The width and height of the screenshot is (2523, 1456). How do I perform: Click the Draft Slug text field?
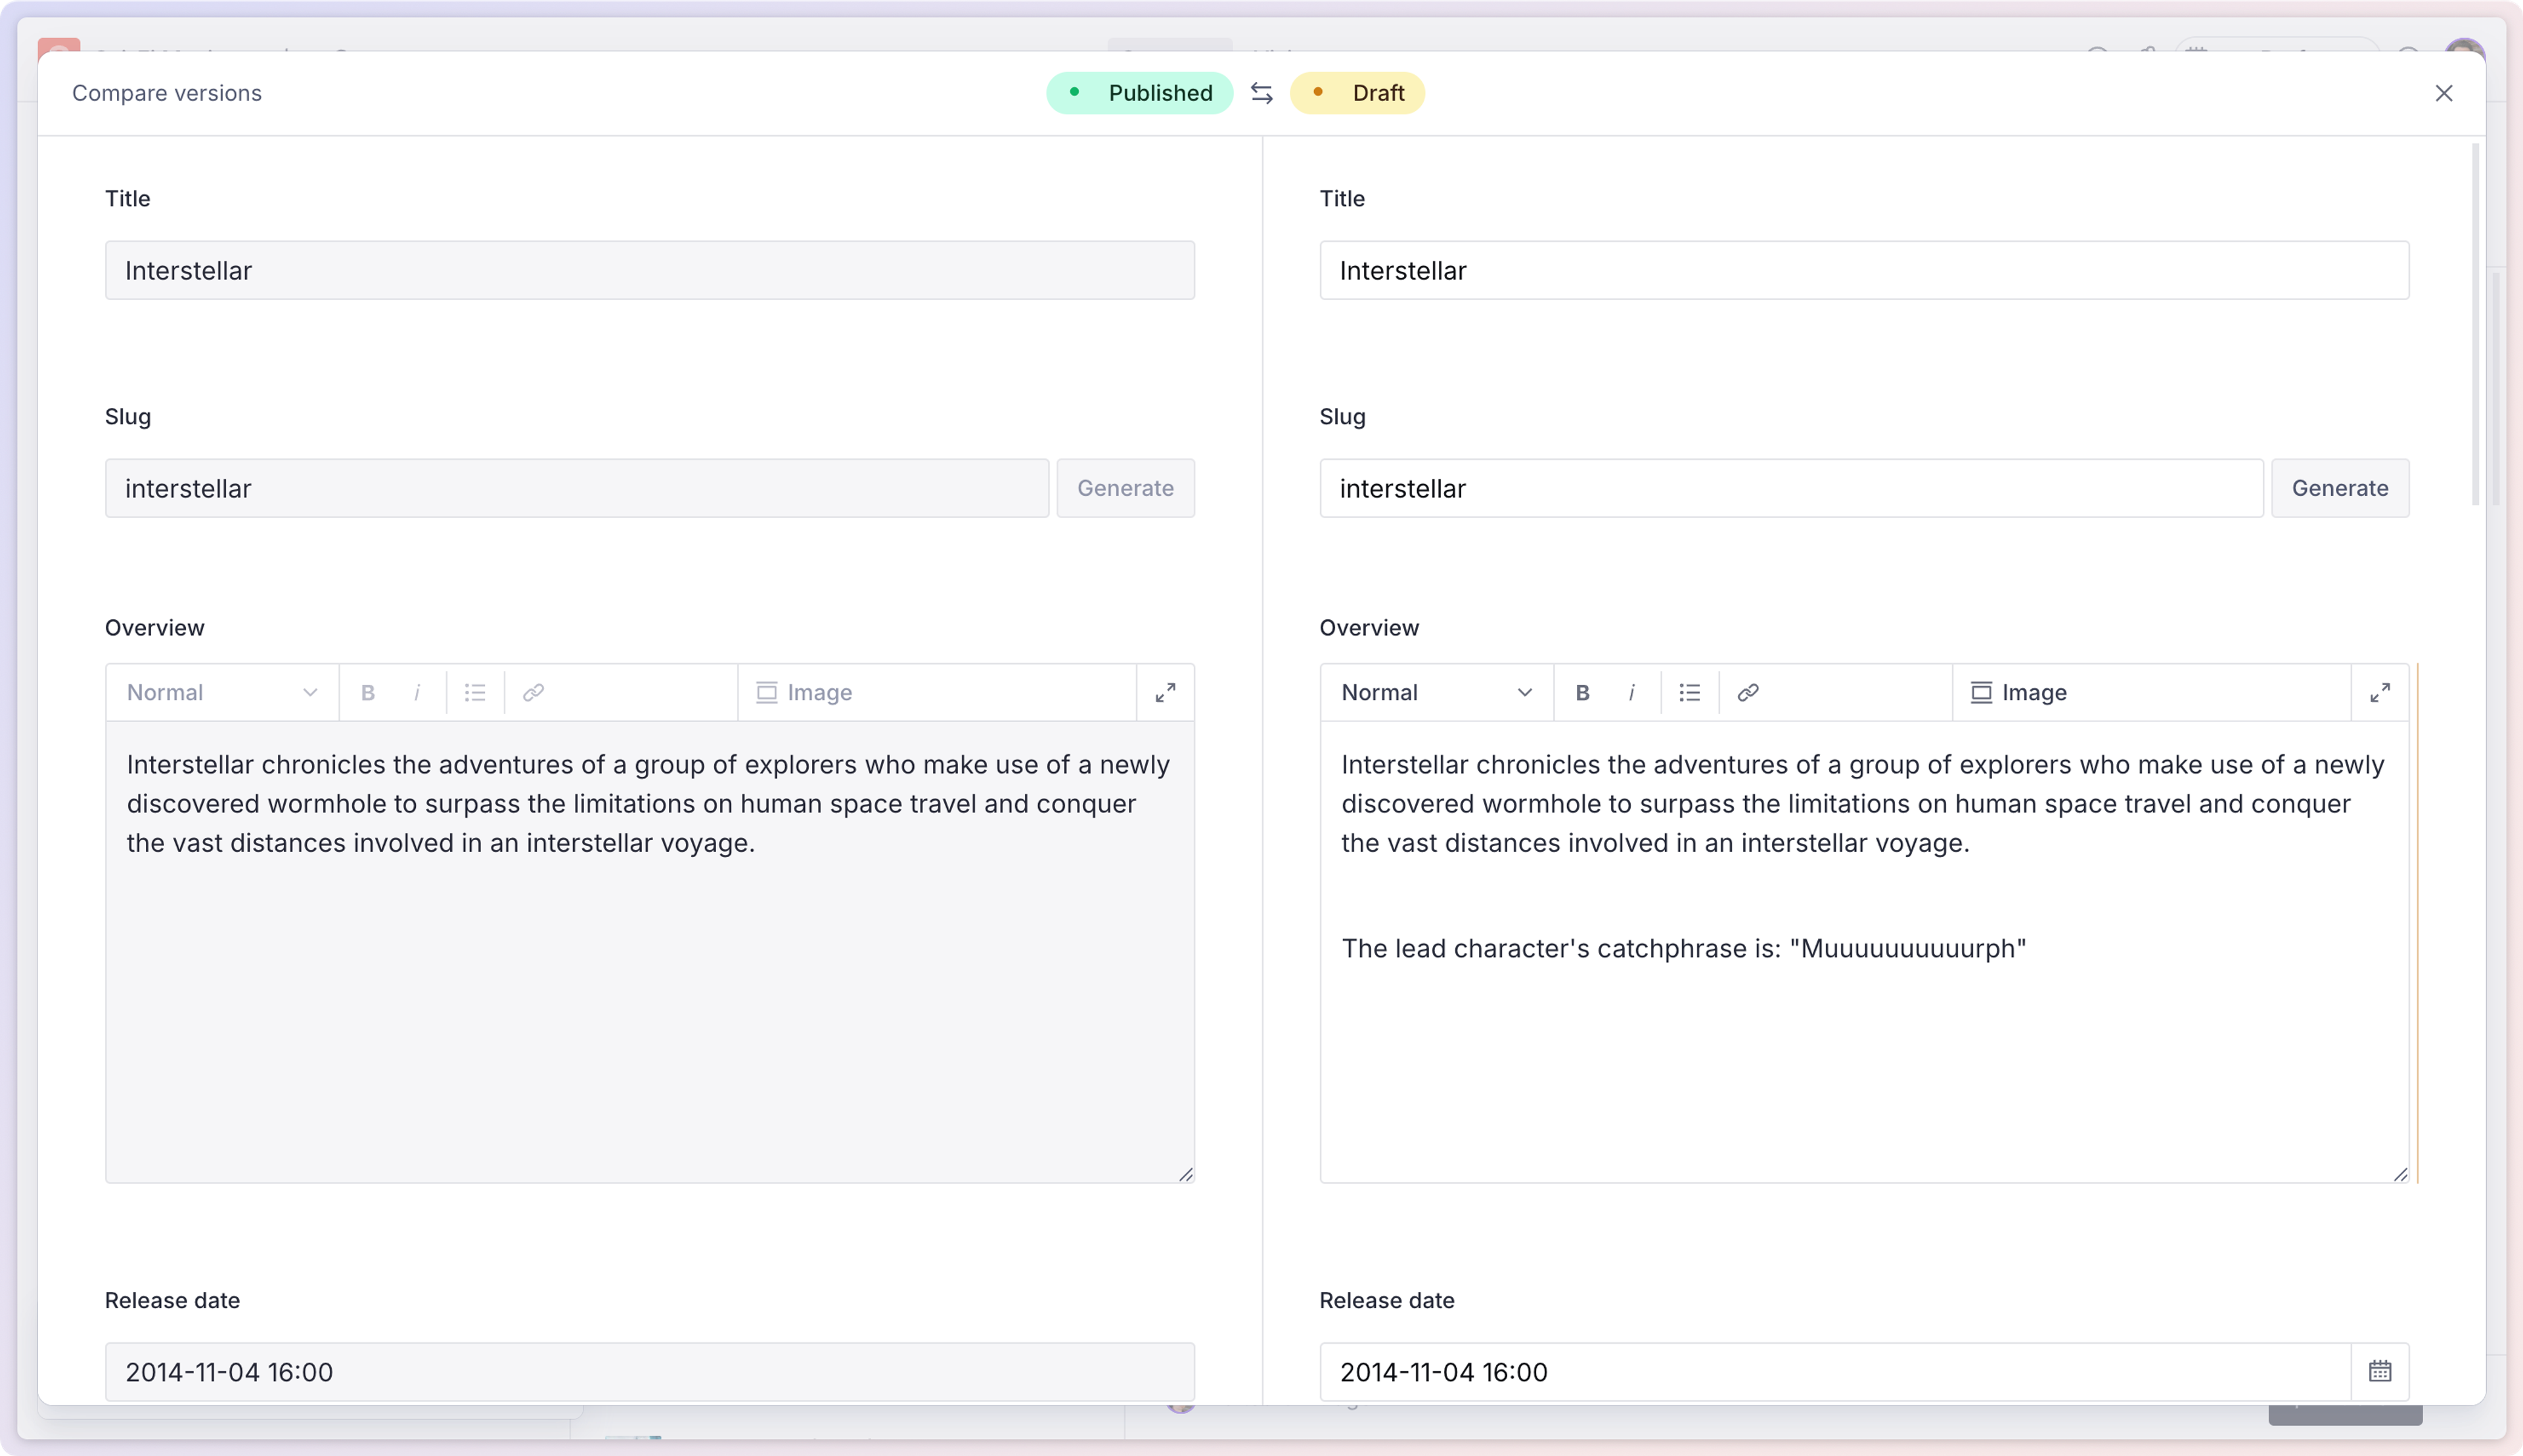(x=1790, y=488)
